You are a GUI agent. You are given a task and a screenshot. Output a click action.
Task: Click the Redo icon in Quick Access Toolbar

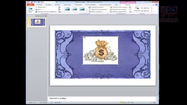tap(39, 2)
